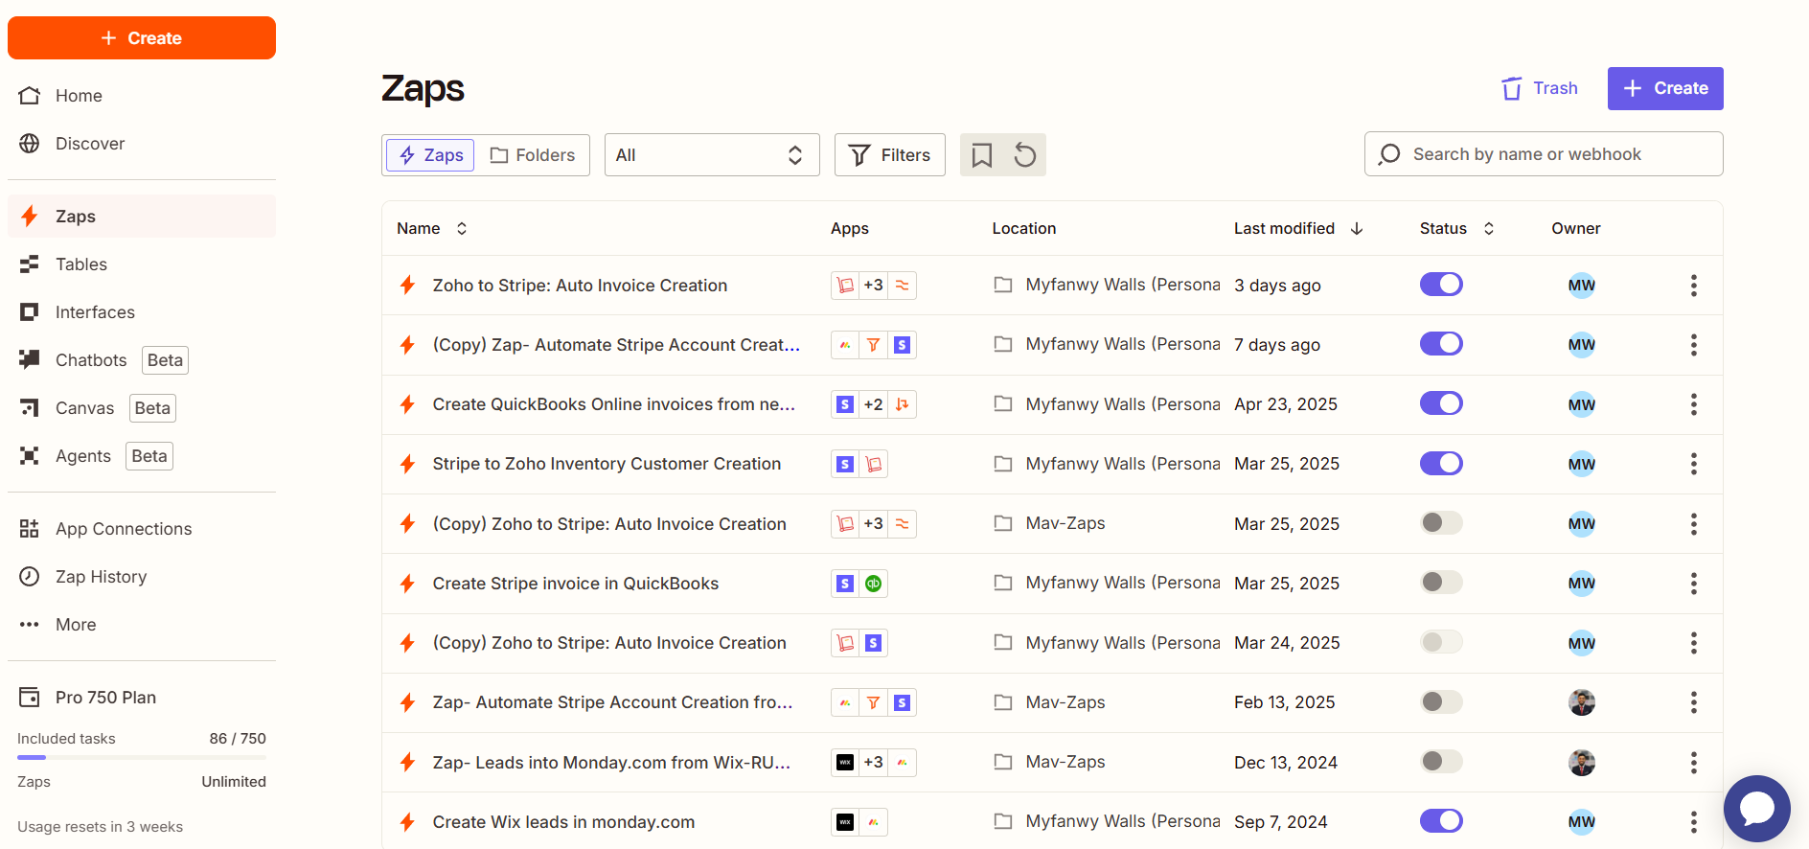Screen dimensions: 1809x849
Task: Click the search by name or webhook field
Action: pos(1544,154)
